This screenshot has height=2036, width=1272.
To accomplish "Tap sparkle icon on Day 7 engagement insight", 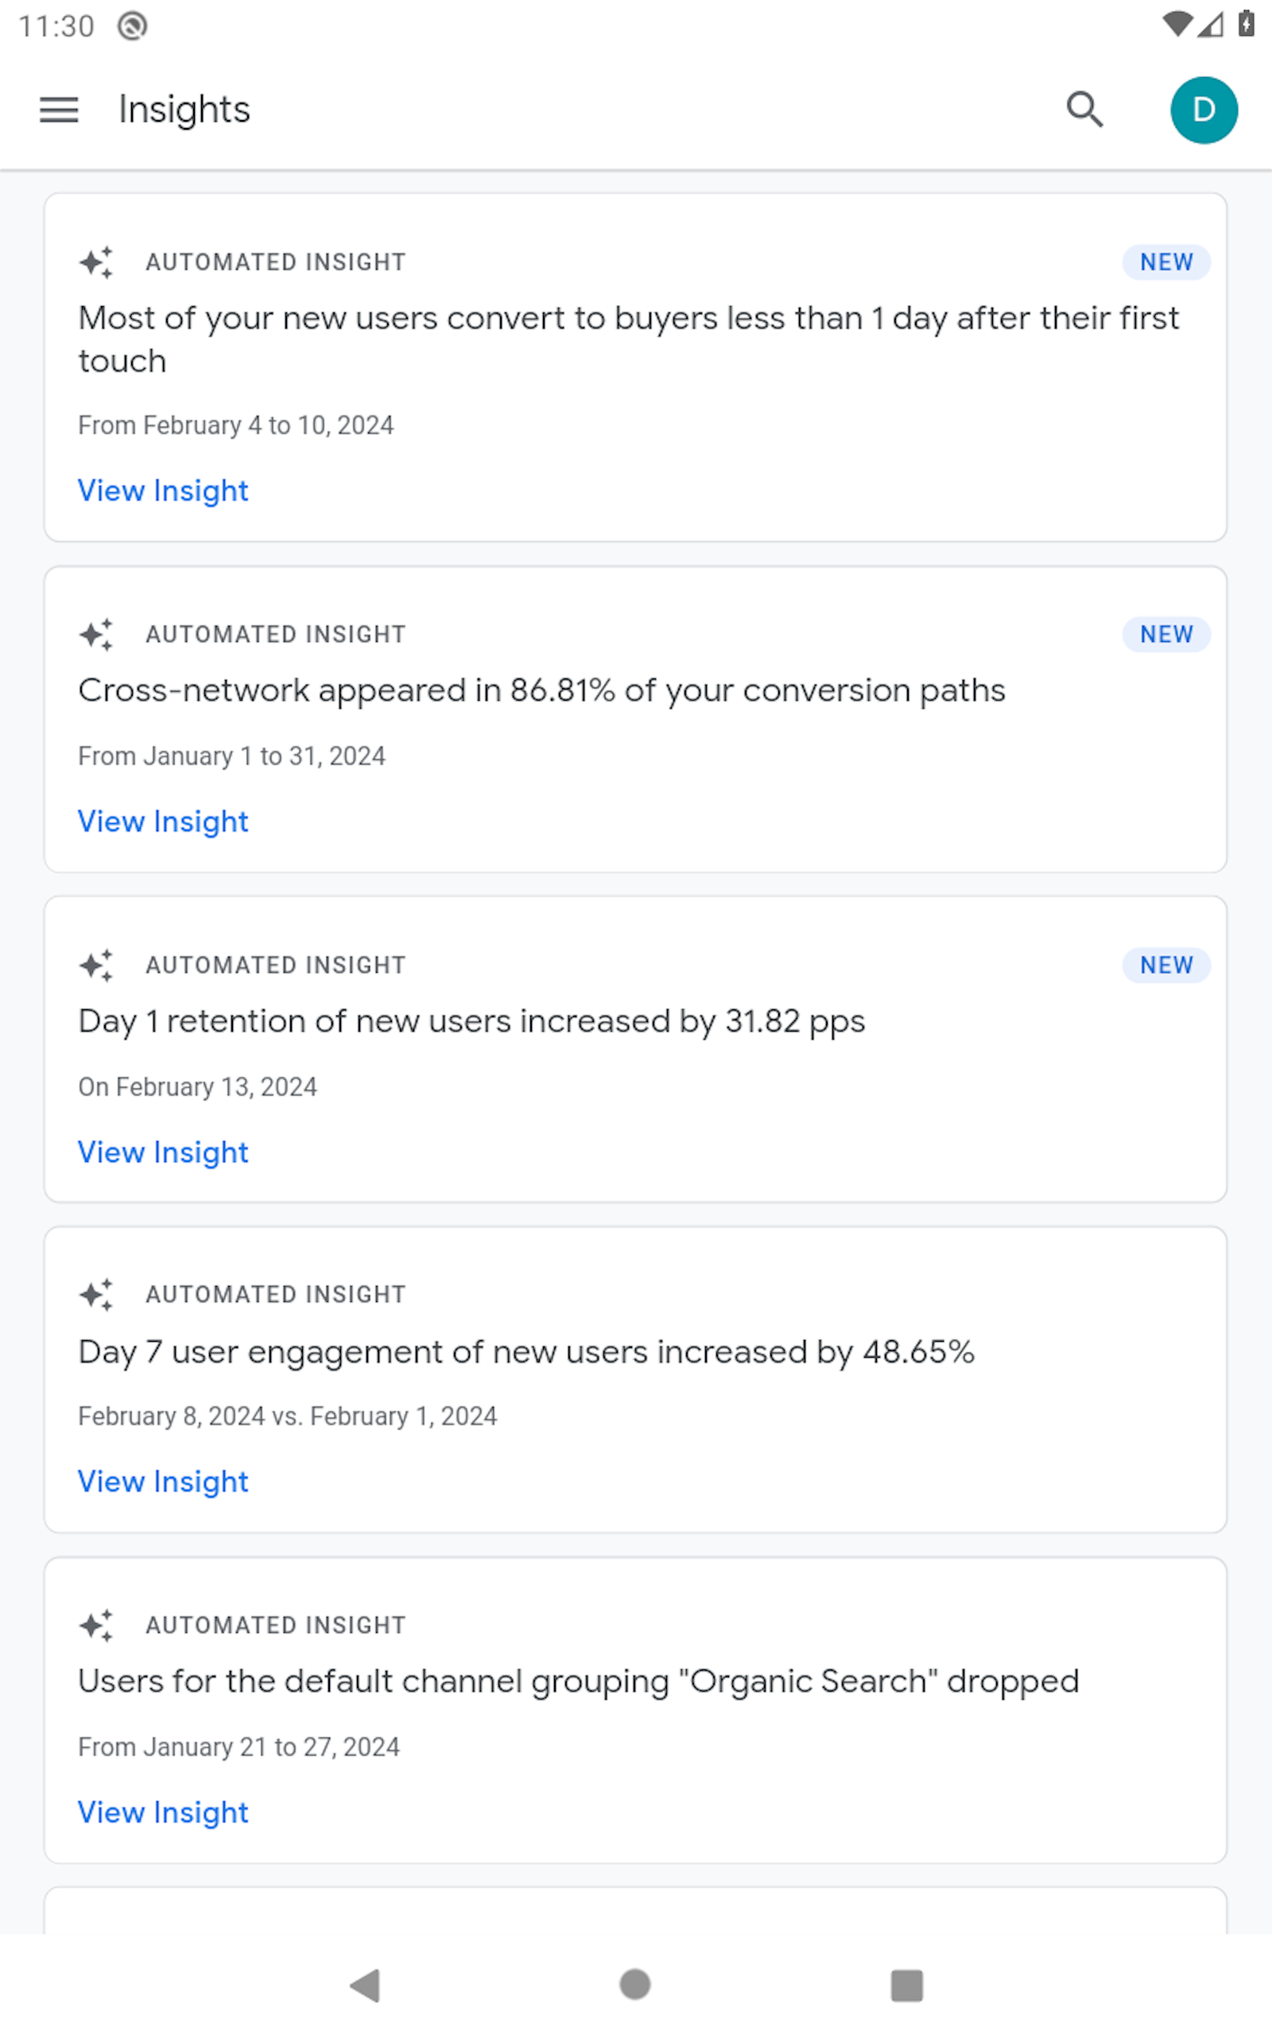I will pyautogui.click(x=96, y=1295).
